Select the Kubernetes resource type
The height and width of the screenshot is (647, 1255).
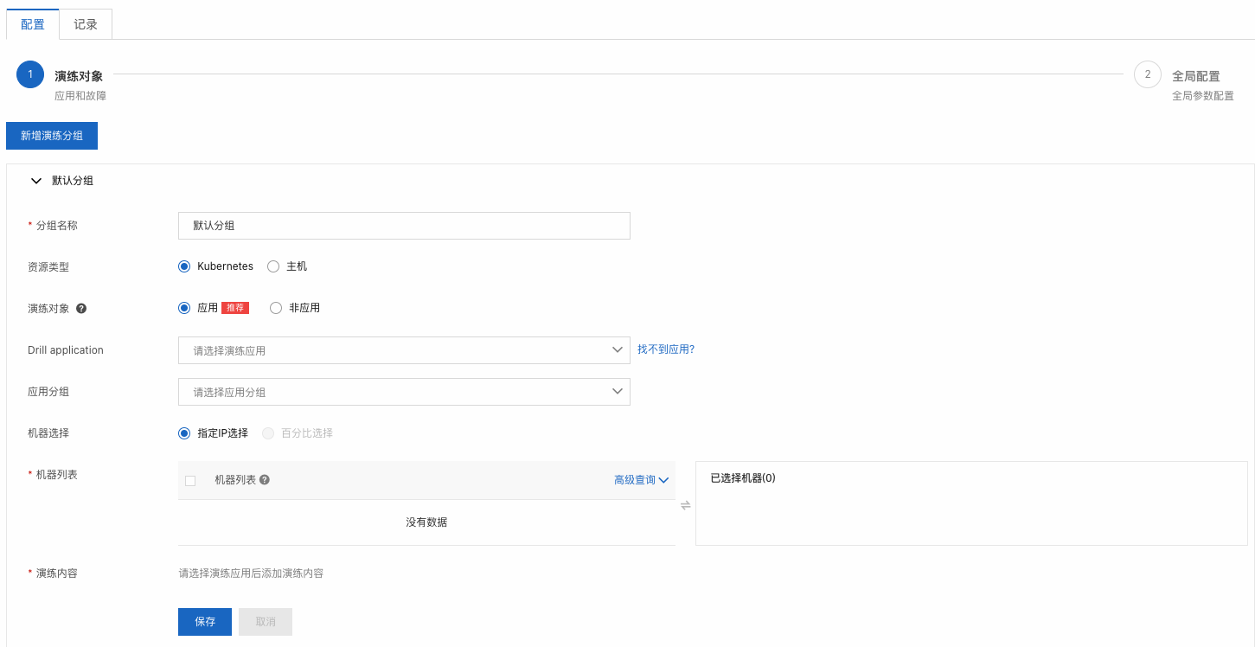coord(184,266)
